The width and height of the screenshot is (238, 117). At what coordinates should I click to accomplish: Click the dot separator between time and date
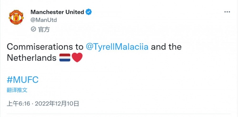[33, 104]
